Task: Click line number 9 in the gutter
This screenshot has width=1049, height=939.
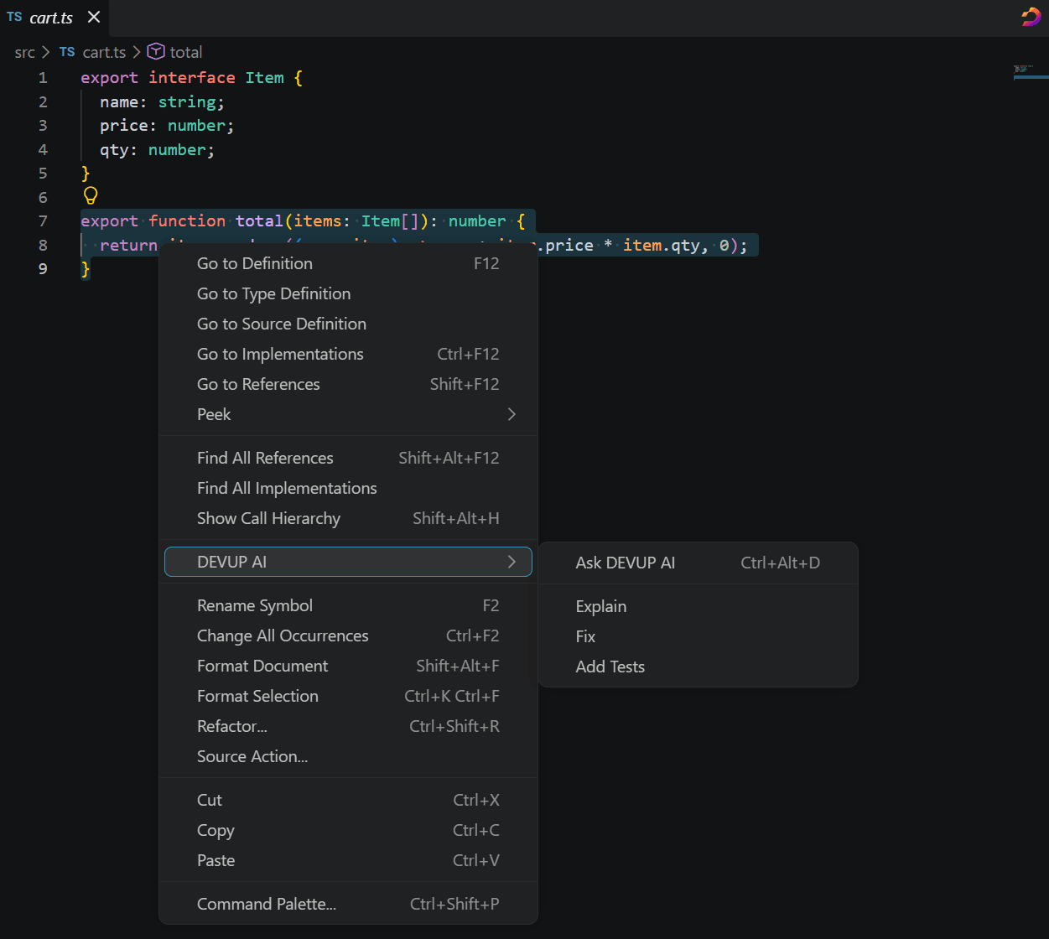Action: 43,268
